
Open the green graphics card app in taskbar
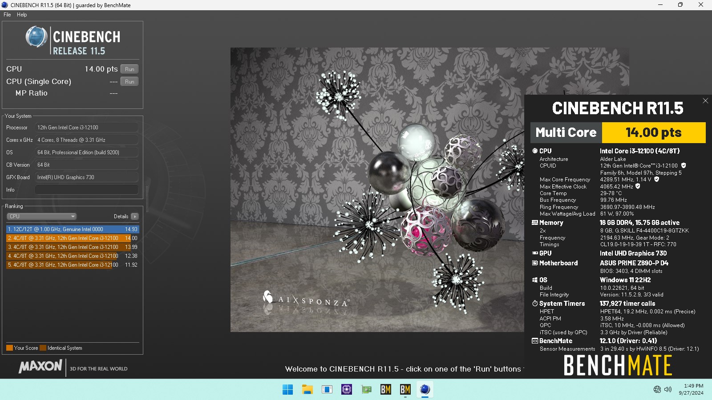coord(366,390)
